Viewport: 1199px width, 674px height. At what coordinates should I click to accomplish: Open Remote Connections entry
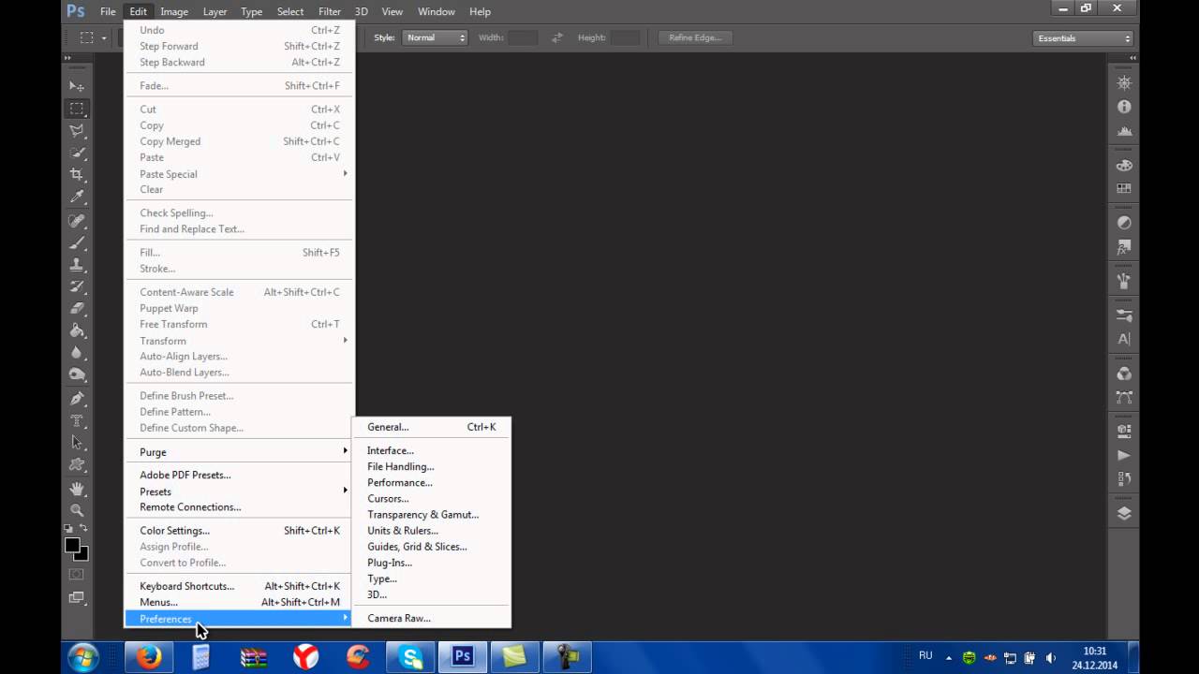tap(240, 507)
